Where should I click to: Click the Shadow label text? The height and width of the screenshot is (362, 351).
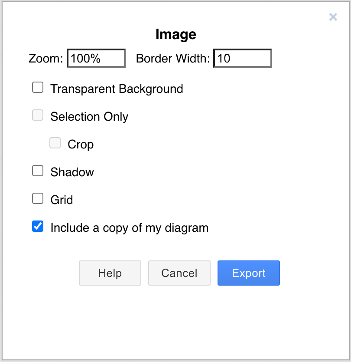[x=72, y=172]
